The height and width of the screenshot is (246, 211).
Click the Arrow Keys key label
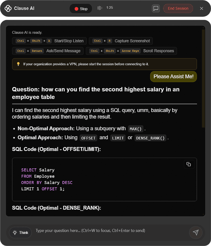[x=130, y=51]
